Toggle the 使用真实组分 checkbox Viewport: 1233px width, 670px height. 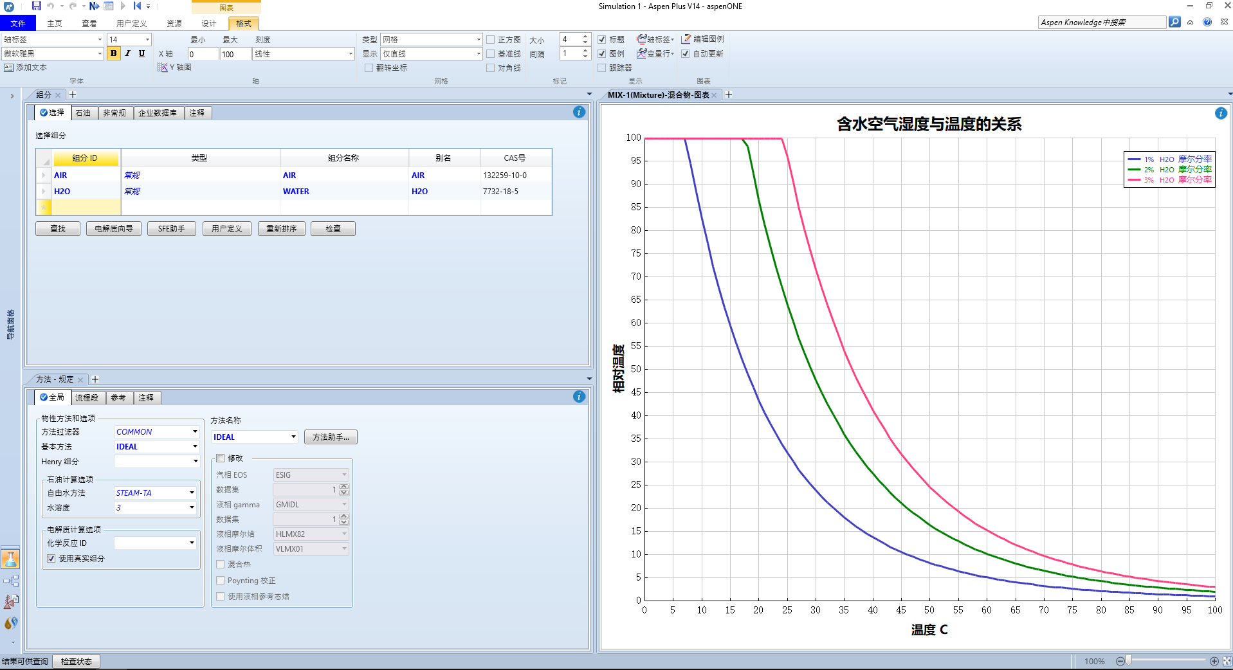coord(51,558)
